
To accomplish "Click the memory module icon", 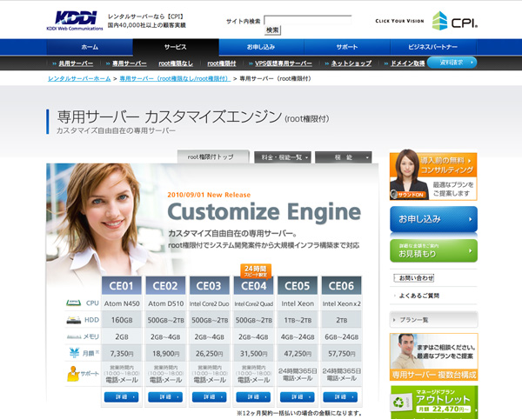I will click(x=74, y=337).
